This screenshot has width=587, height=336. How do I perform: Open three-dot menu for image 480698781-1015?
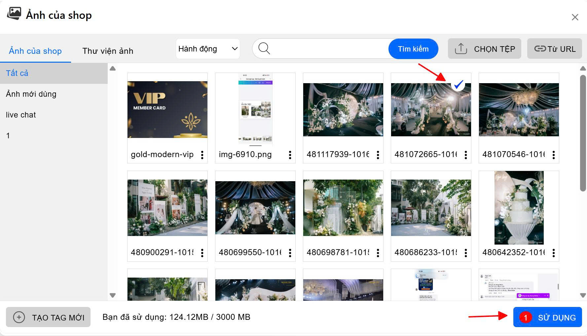(378, 253)
